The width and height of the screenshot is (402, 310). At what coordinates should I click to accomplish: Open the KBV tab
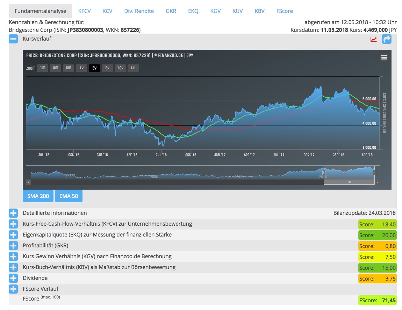coord(259,11)
